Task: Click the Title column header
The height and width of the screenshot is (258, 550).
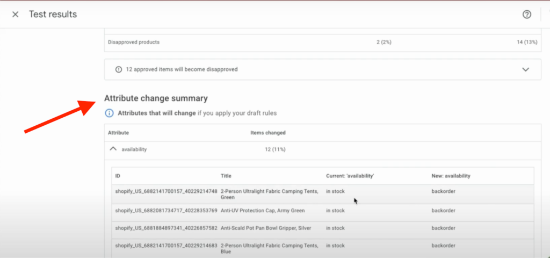Action: pyautogui.click(x=226, y=176)
